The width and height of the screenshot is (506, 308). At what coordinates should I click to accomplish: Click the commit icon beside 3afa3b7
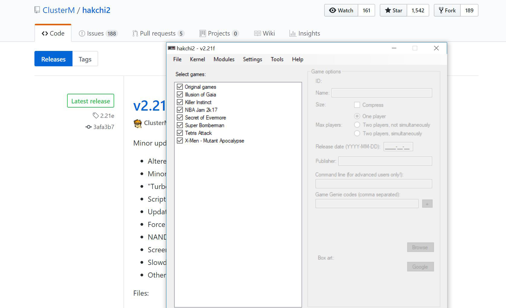tap(89, 127)
